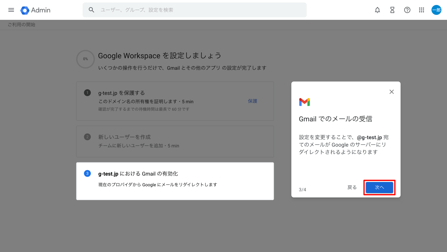Image resolution: width=447 pixels, height=252 pixels.
Task: Click the blue step 3 number badge
Action: point(87,173)
